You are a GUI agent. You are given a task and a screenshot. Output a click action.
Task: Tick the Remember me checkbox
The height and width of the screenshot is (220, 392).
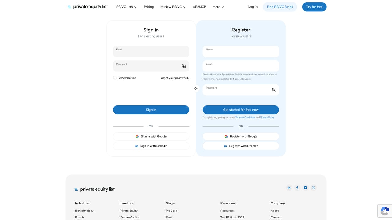(115, 78)
